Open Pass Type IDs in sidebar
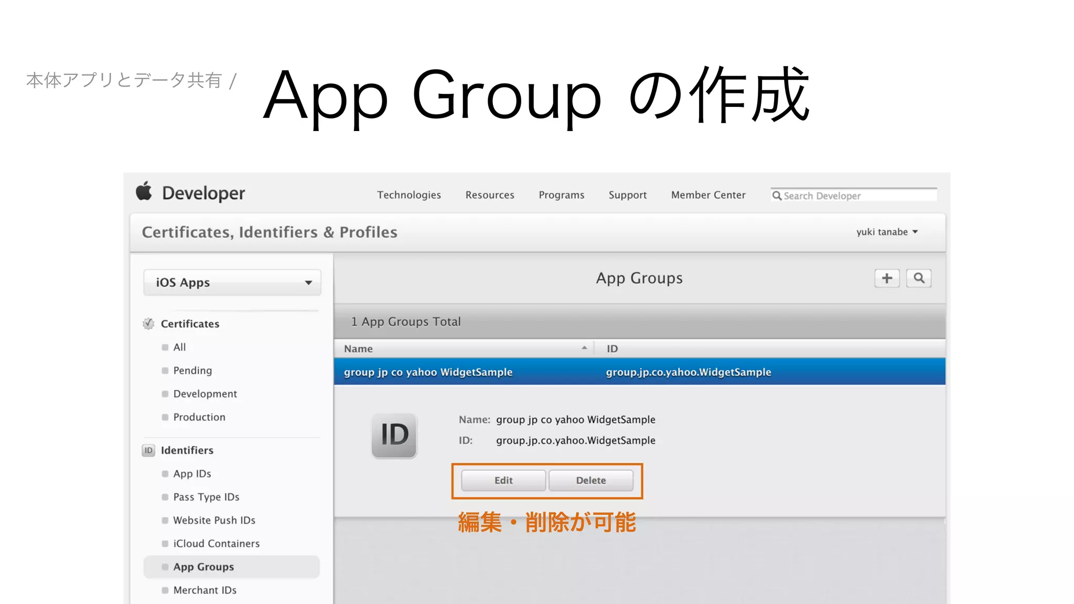 [206, 497]
